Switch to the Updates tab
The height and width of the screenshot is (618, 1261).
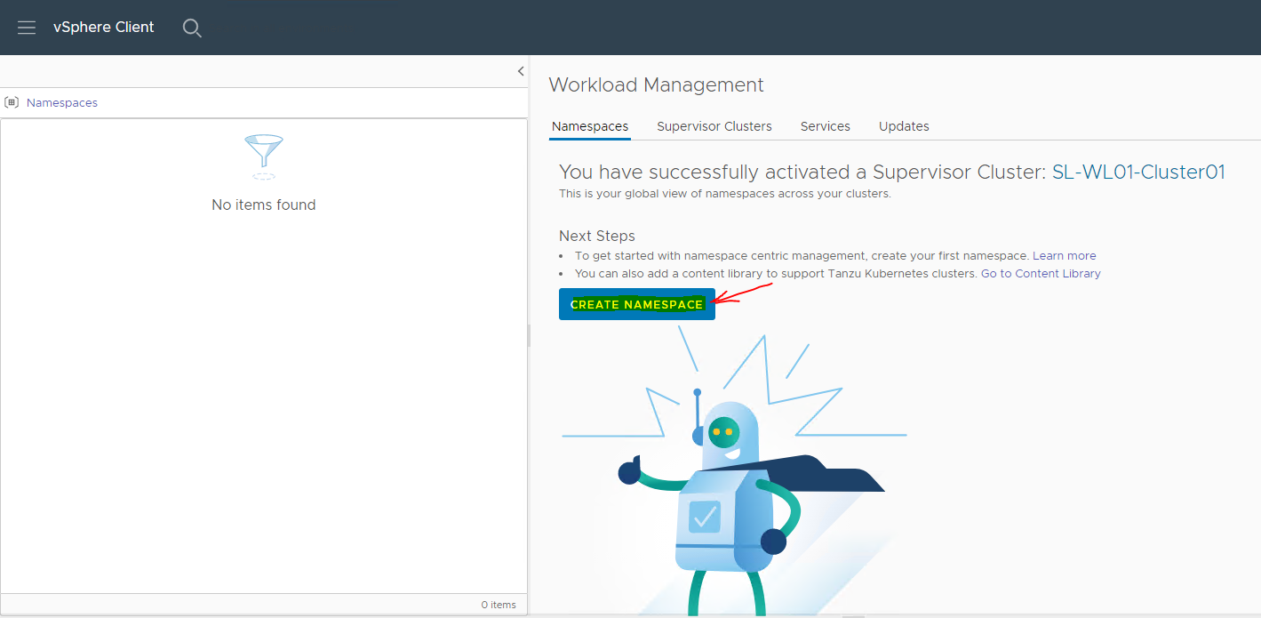[904, 126]
